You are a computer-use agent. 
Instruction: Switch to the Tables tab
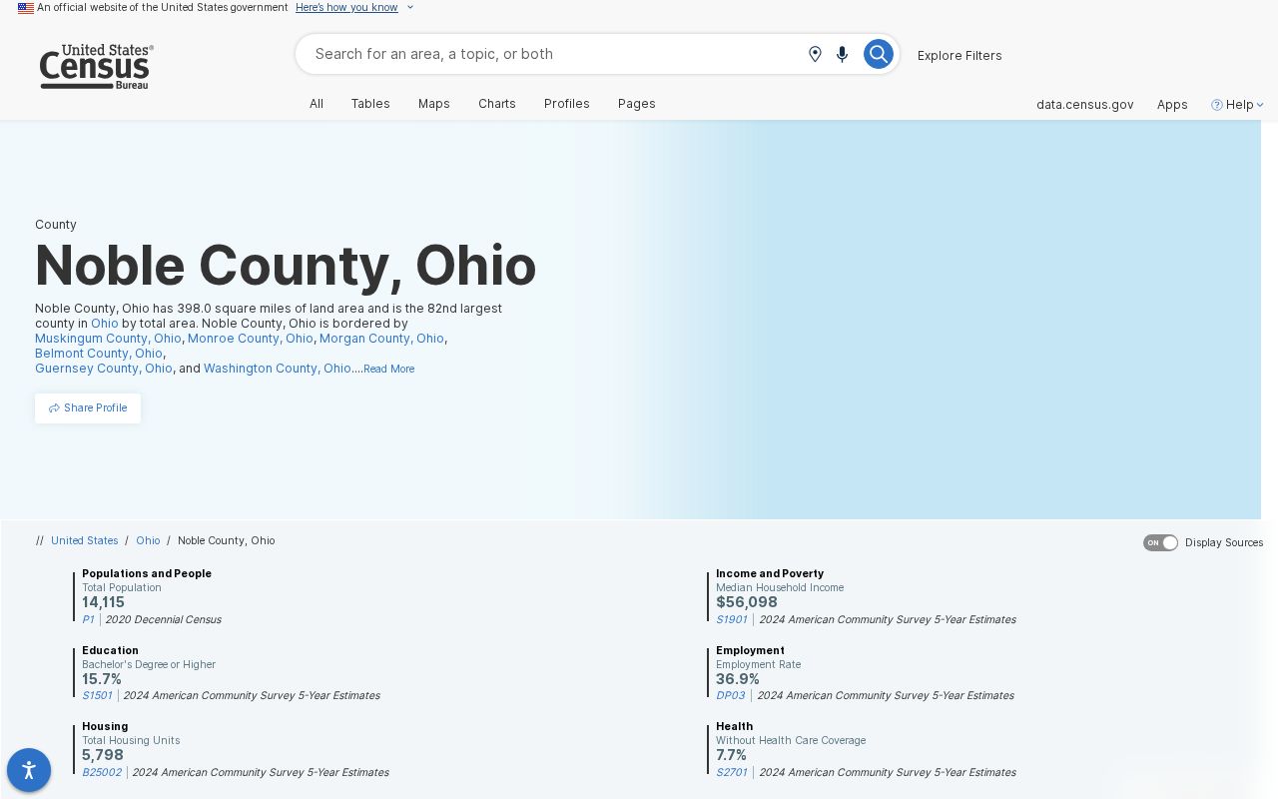pyautogui.click(x=370, y=104)
